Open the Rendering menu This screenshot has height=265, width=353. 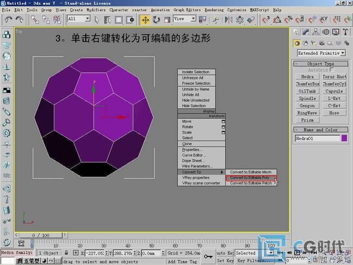[214, 10]
